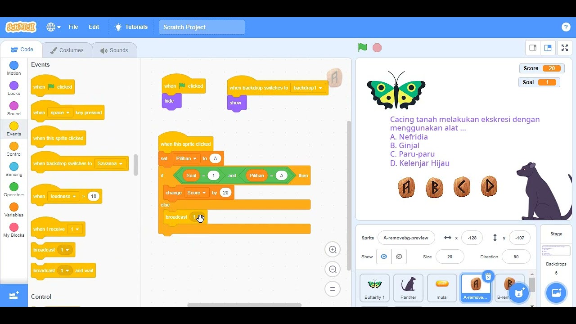
Task: Select the Sound block category
Action: pyautogui.click(x=14, y=109)
